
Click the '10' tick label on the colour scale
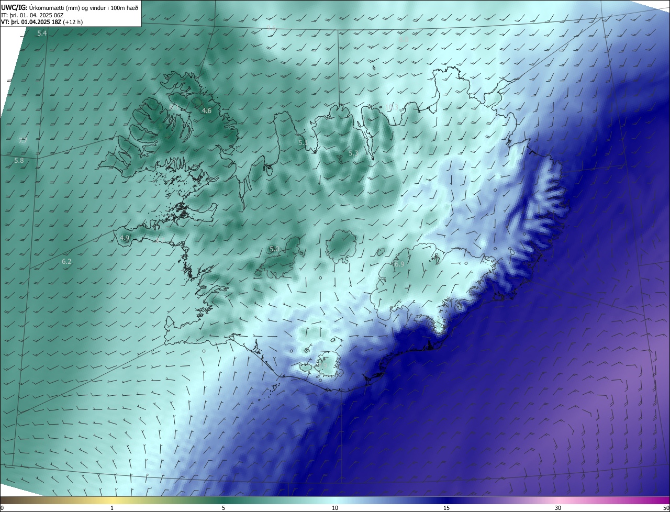(x=335, y=508)
